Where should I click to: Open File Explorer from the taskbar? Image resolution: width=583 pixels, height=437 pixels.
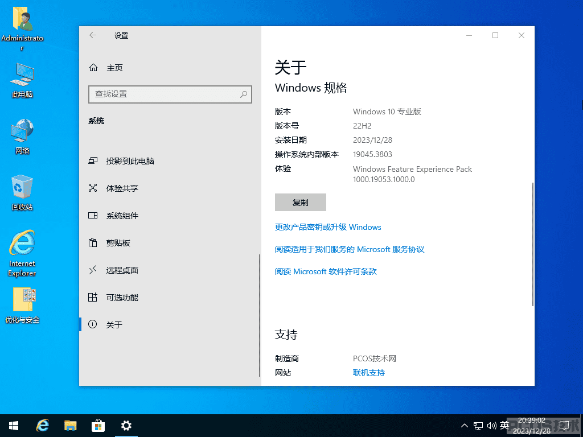point(70,426)
